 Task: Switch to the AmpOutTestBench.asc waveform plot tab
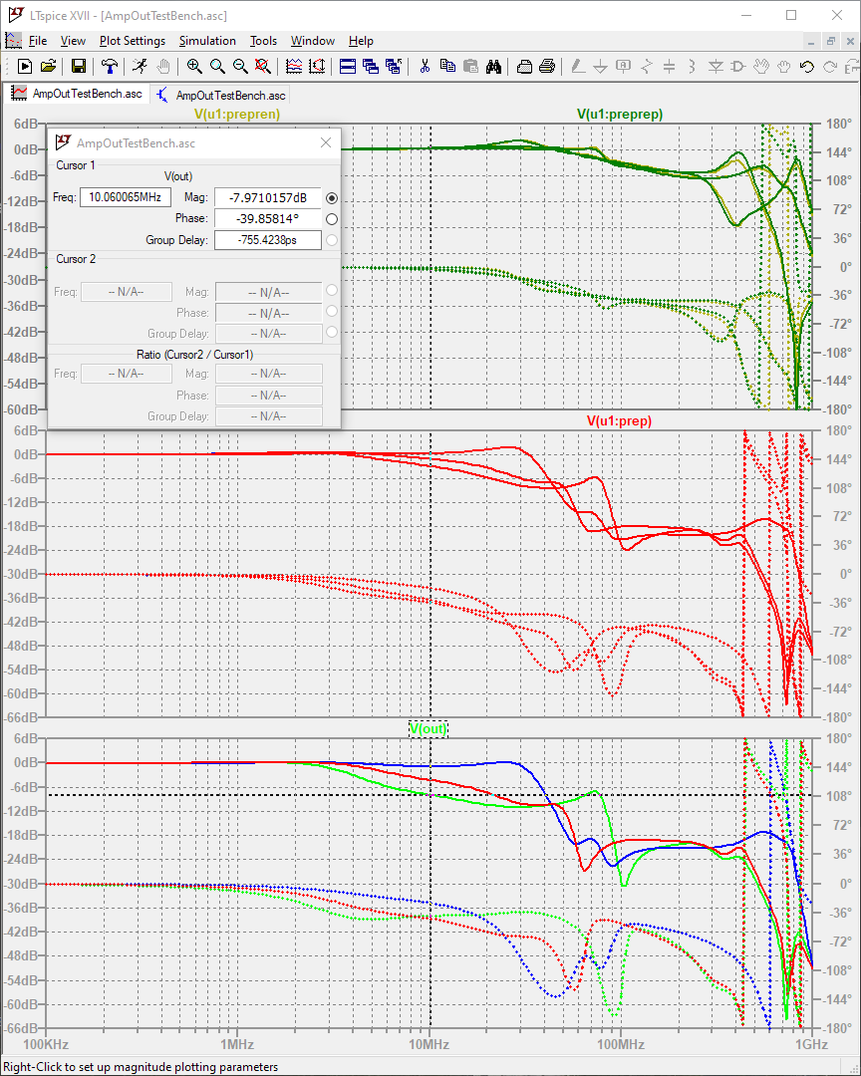[76, 94]
